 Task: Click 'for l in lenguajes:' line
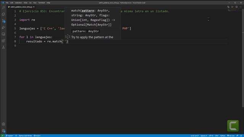36,37
